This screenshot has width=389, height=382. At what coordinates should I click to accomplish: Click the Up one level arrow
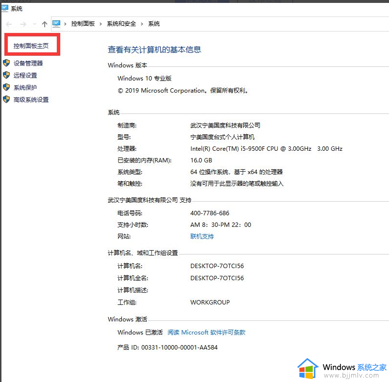point(45,24)
